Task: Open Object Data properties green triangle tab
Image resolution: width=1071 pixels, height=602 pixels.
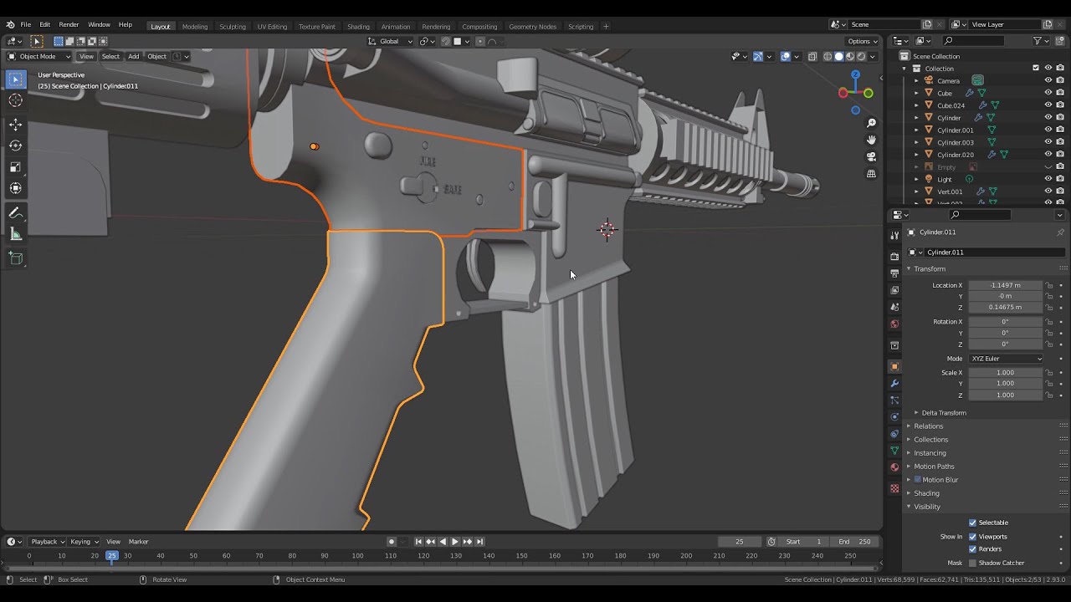Action: 894,450
